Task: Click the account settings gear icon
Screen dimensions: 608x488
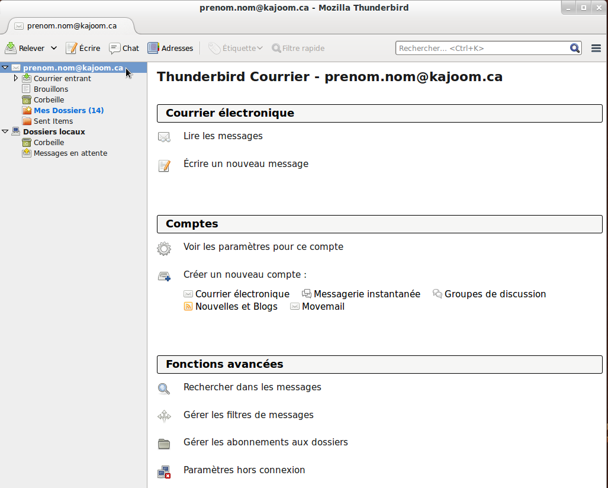Action: pyautogui.click(x=164, y=248)
